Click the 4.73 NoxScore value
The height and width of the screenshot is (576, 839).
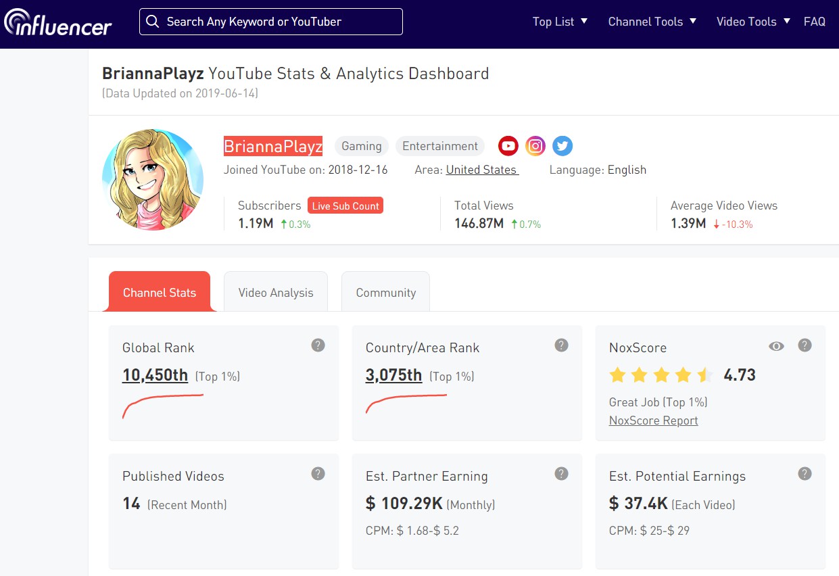point(740,375)
